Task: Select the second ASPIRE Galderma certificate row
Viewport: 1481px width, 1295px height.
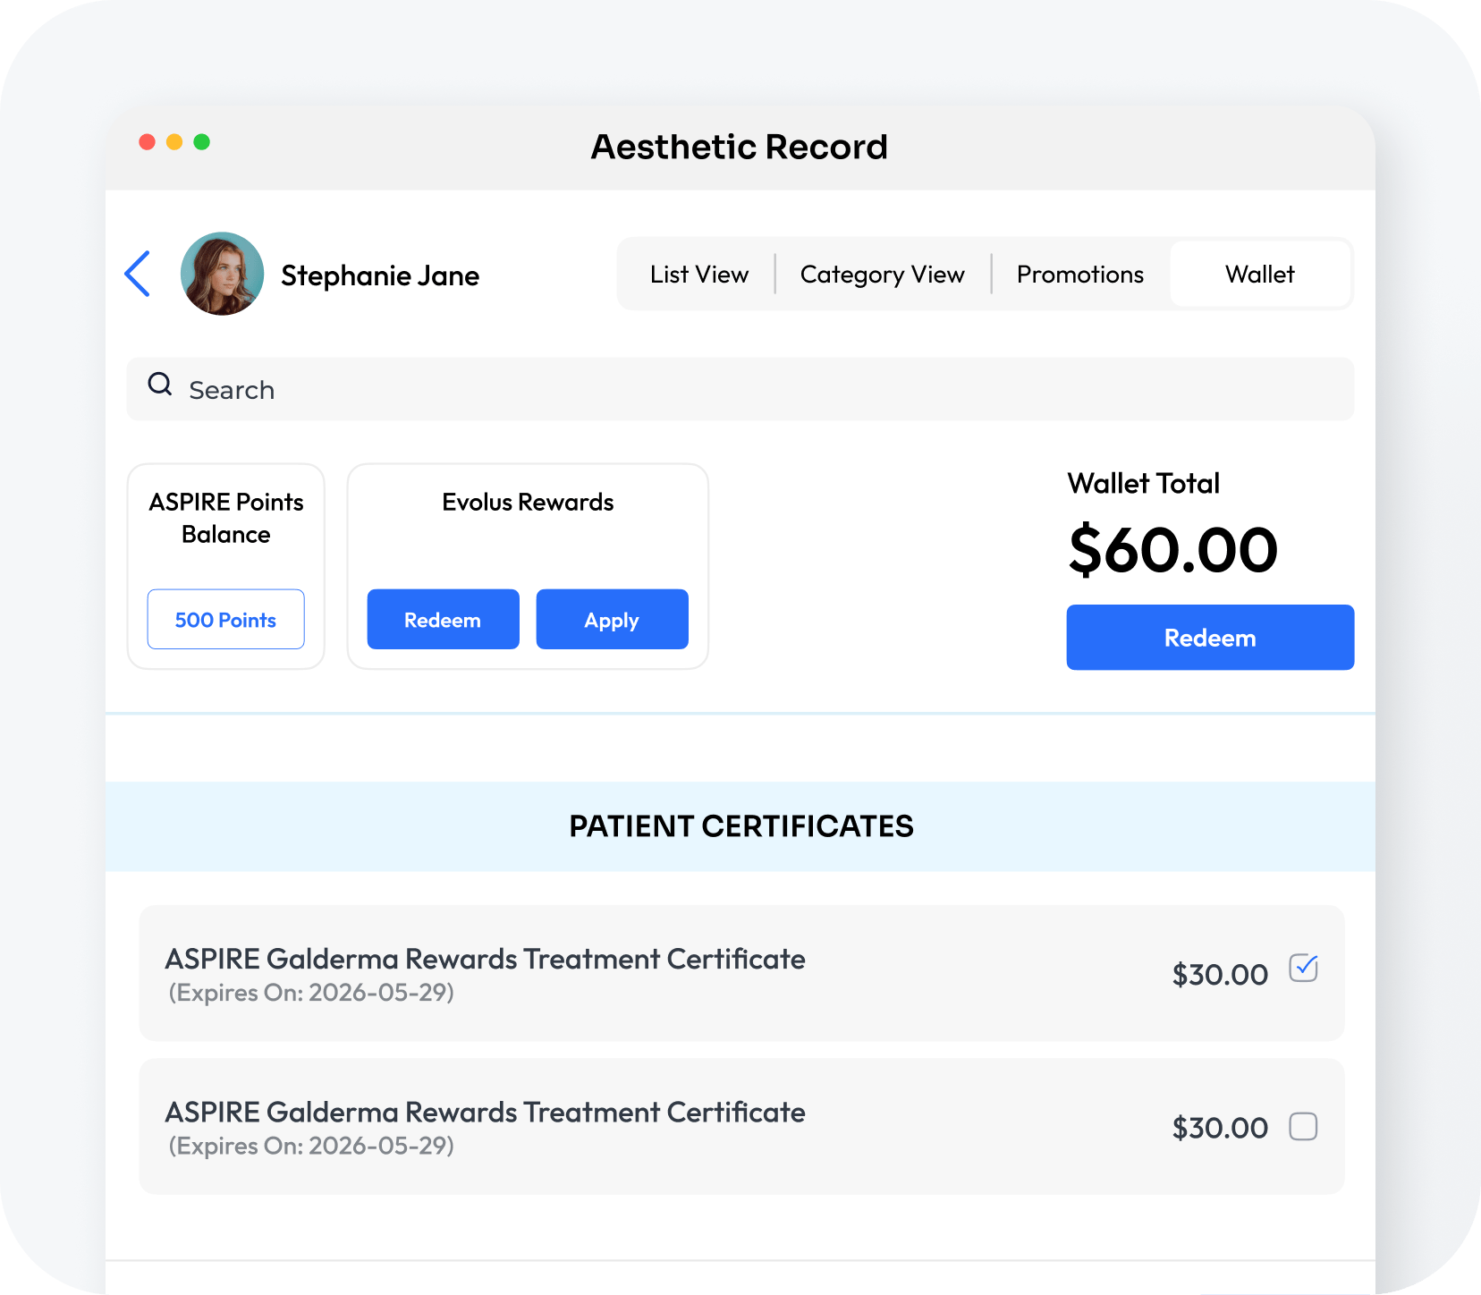Action: (626, 1127)
